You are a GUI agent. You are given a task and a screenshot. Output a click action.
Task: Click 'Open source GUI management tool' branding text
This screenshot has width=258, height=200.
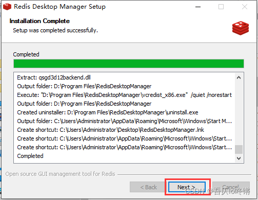click(x=60, y=174)
